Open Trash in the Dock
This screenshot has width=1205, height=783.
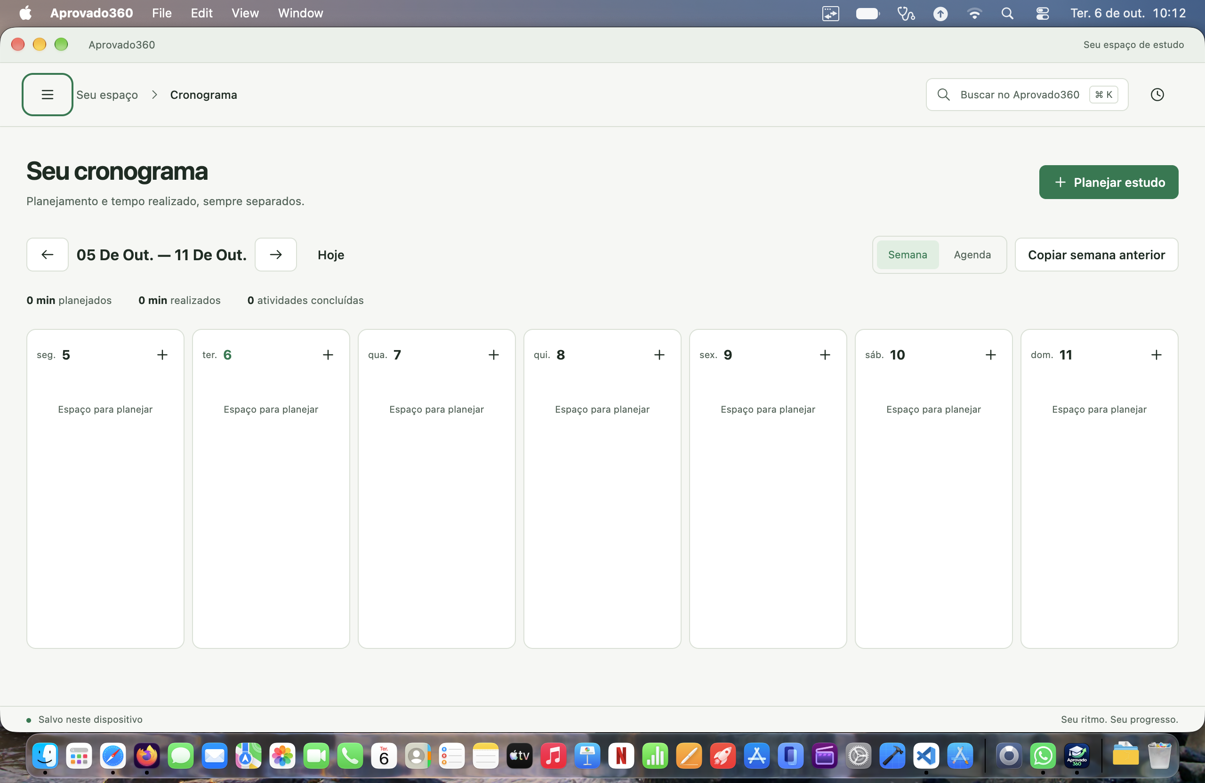click(x=1159, y=756)
